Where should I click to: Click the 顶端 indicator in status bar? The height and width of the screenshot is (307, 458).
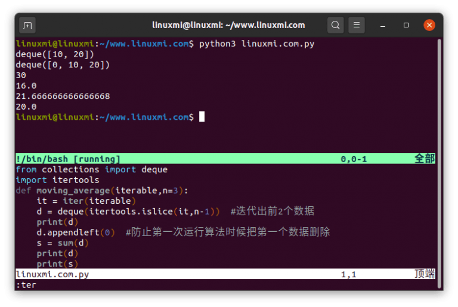(x=425, y=274)
